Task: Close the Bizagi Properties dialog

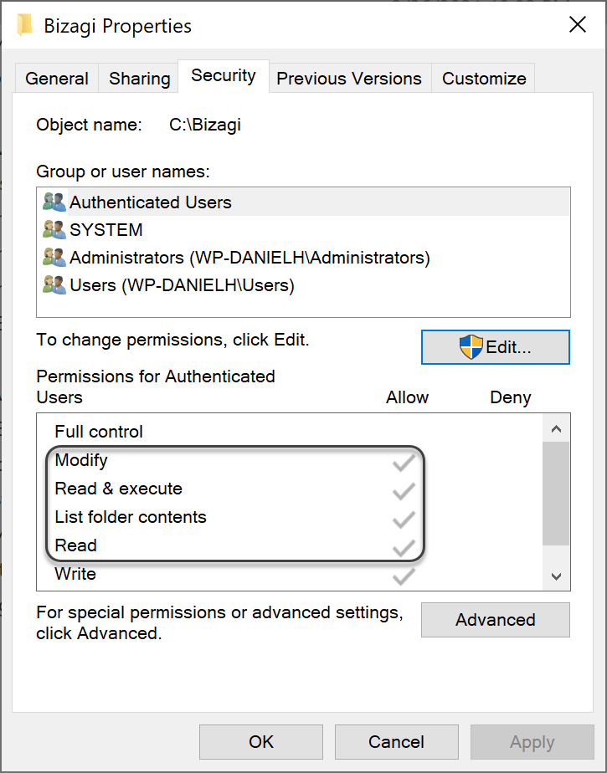Action: [x=578, y=24]
